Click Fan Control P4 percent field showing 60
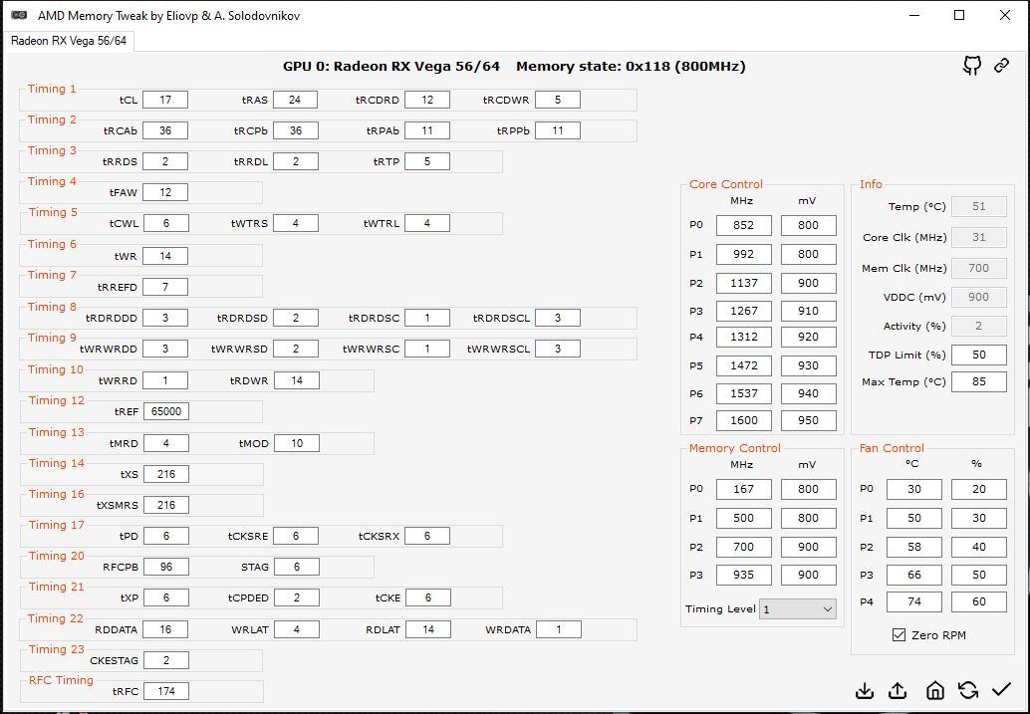The image size is (1030, 714). click(979, 601)
